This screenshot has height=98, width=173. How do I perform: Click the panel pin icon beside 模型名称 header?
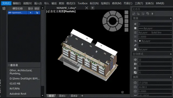(x=4, y=8)
